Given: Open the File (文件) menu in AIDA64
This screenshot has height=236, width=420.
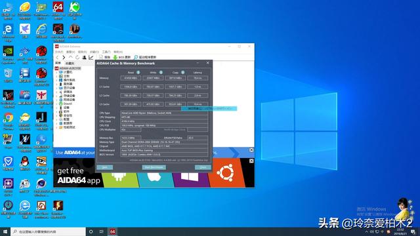Looking at the screenshot, I should (59, 52).
